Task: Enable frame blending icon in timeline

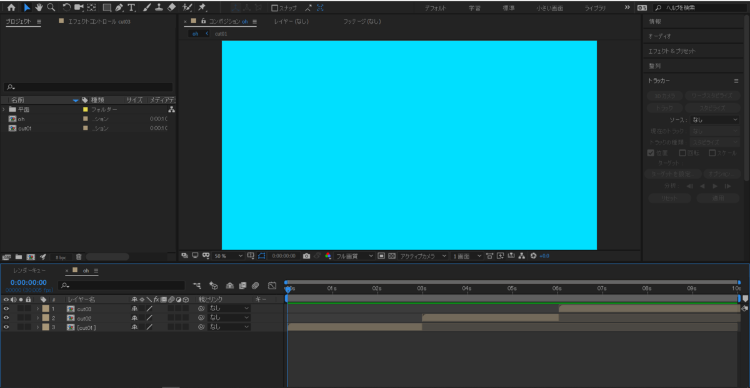Action: [x=242, y=286]
